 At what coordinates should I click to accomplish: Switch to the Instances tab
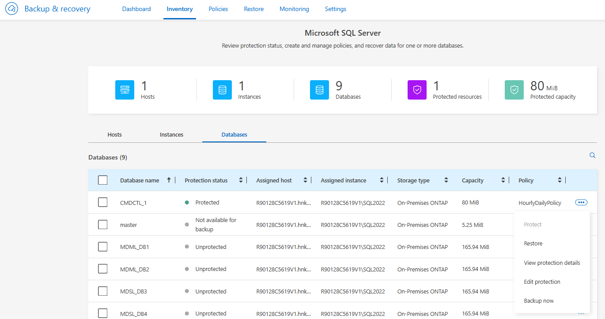[171, 135]
